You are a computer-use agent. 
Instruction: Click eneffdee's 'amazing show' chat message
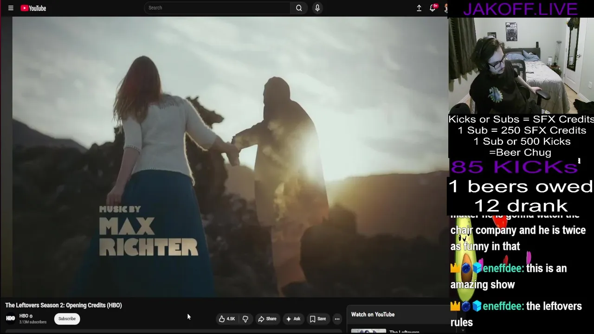pyautogui.click(x=509, y=276)
